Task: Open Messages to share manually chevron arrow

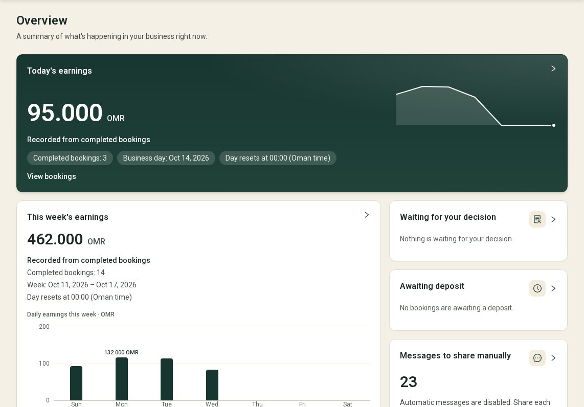Action: click(x=553, y=358)
